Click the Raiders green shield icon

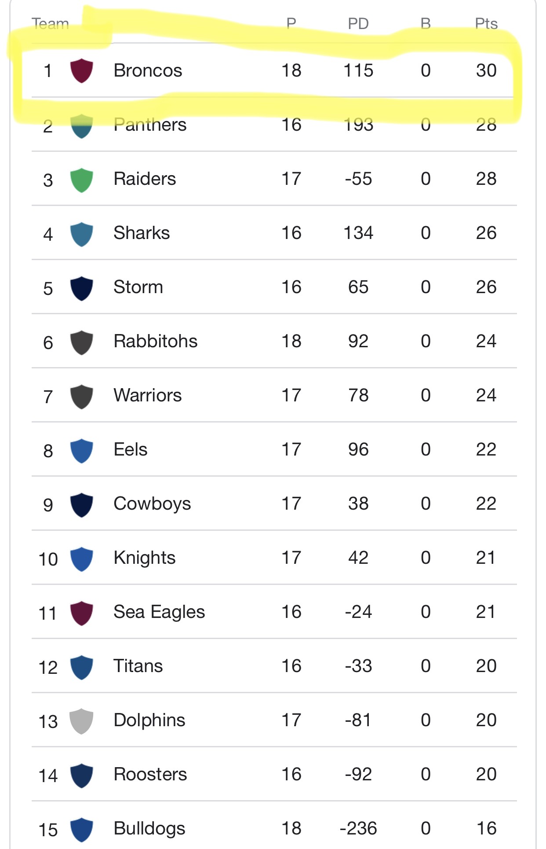82,180
